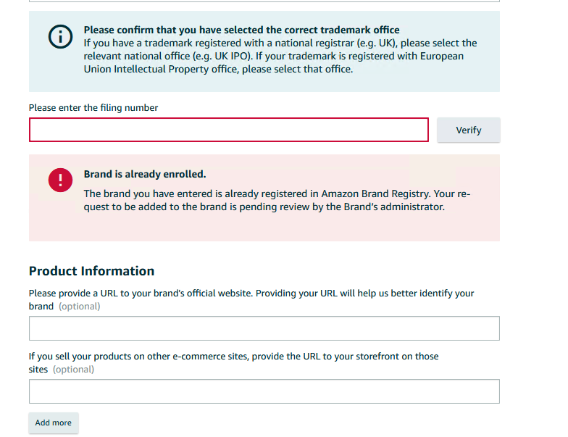
Task: Click the 'Please enter the filing number' label
Action: [x=93, y=107]
